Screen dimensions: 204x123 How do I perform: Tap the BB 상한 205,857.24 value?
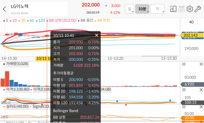(90, 117)
